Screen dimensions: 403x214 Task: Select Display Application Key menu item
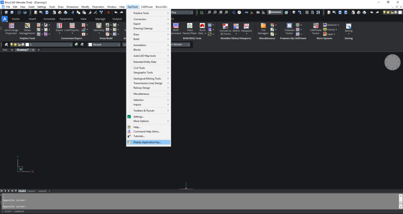[x=148, y=142]
